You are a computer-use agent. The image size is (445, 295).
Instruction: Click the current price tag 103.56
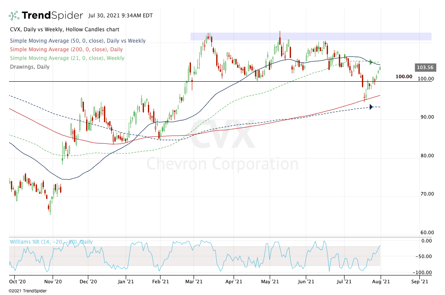tap(425, 67)
